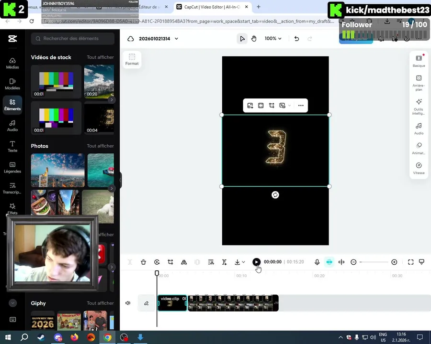Mute the timeline track audio

click(x=128, y=303)
